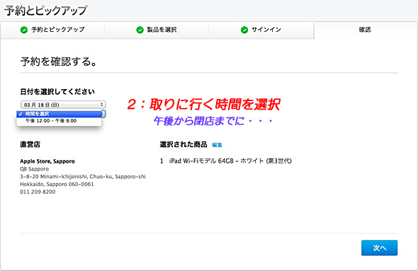
Task: Switch to the サインイン step tab
Action: coord(261,30)
